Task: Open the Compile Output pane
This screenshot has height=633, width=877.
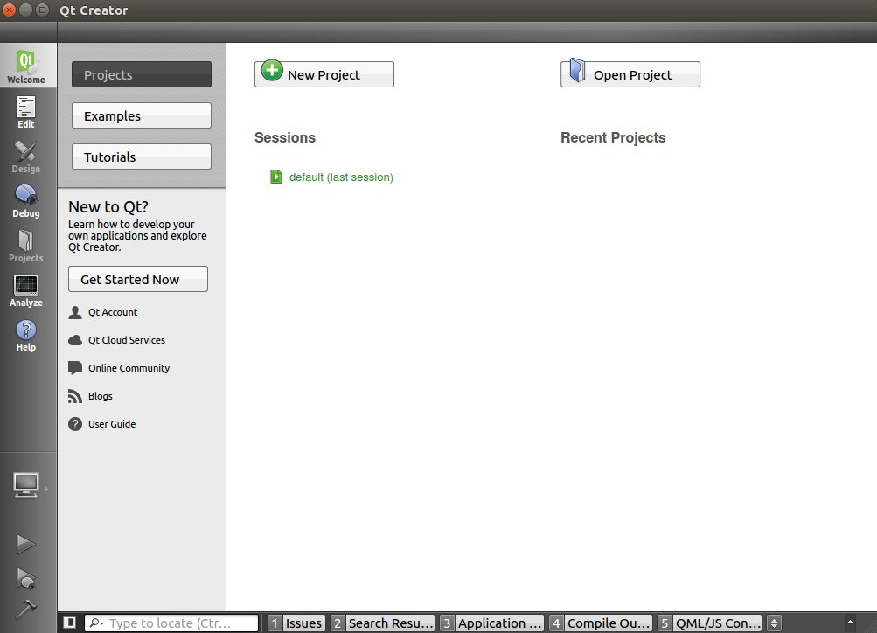Action: click(x=600, y=623)
